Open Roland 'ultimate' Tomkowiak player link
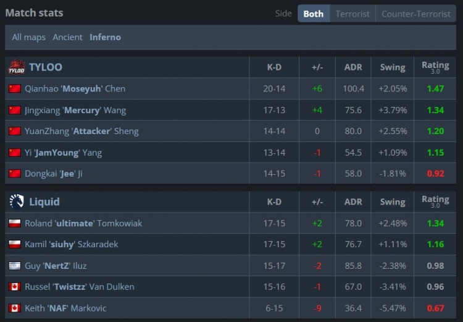Image resolution: width=463 pixels, height=322 pixels. click(83, 223)
